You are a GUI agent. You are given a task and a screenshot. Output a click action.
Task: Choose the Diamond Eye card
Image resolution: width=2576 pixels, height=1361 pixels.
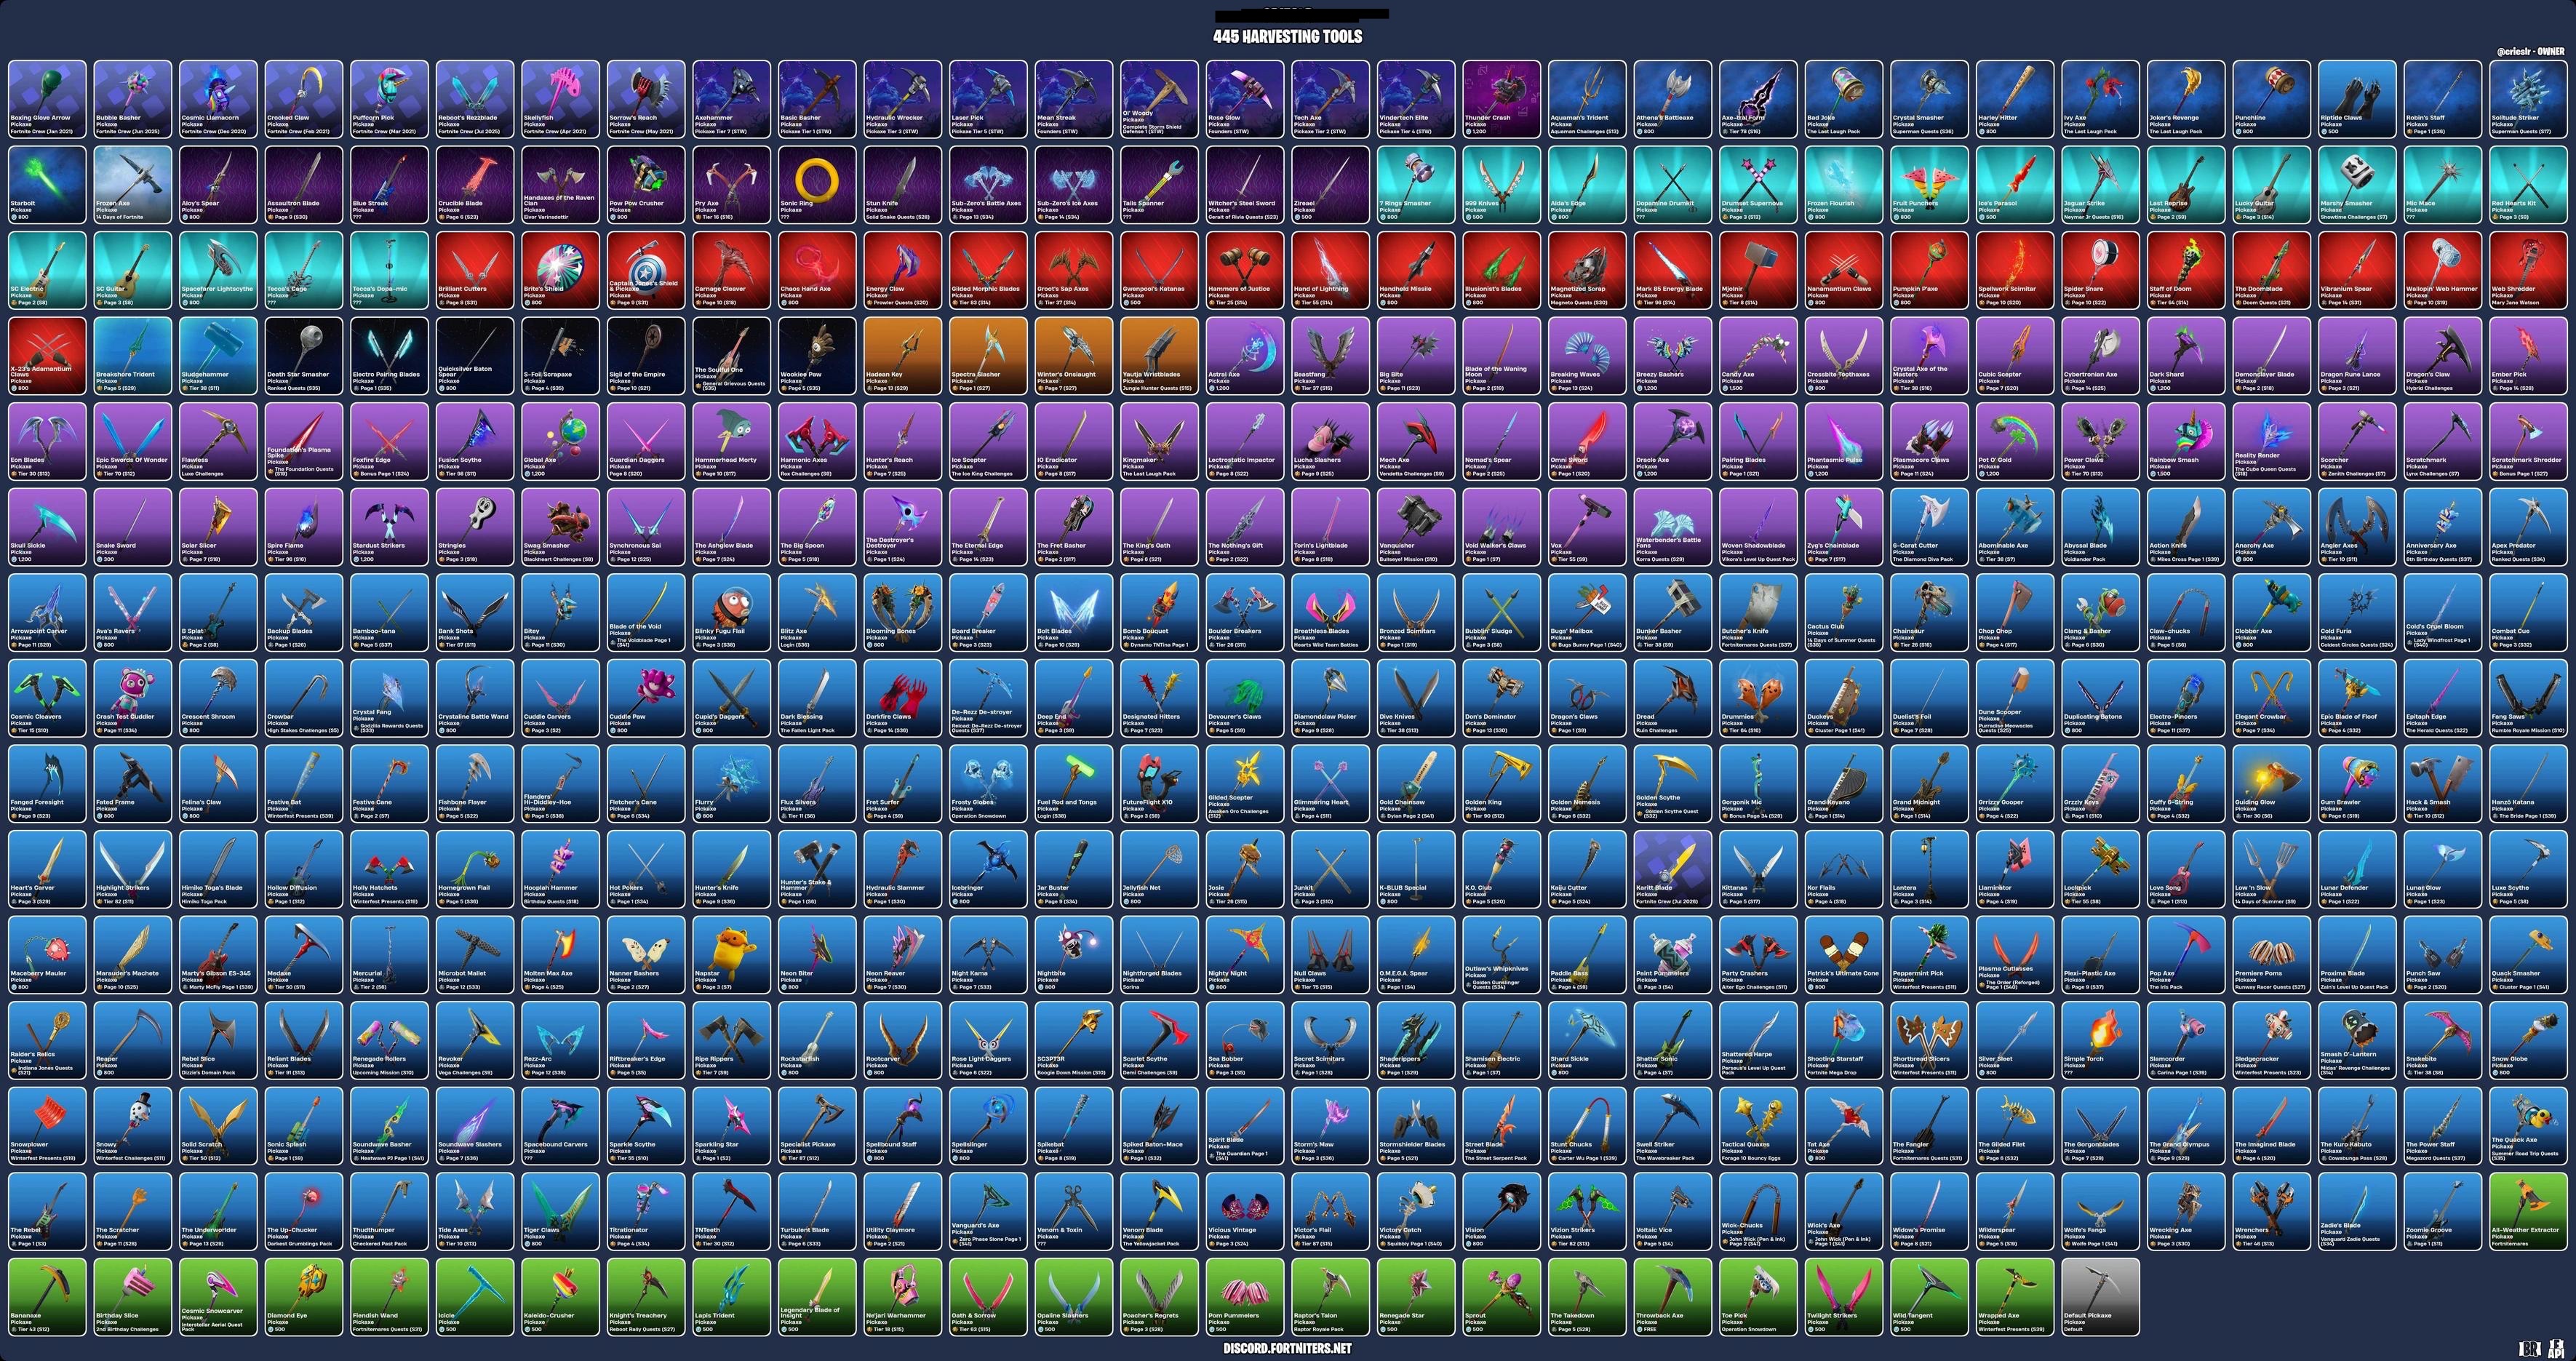tap(303, 1297)
